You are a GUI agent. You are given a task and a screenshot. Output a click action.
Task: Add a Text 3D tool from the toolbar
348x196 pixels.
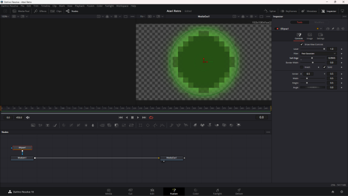tap(209, 125)
